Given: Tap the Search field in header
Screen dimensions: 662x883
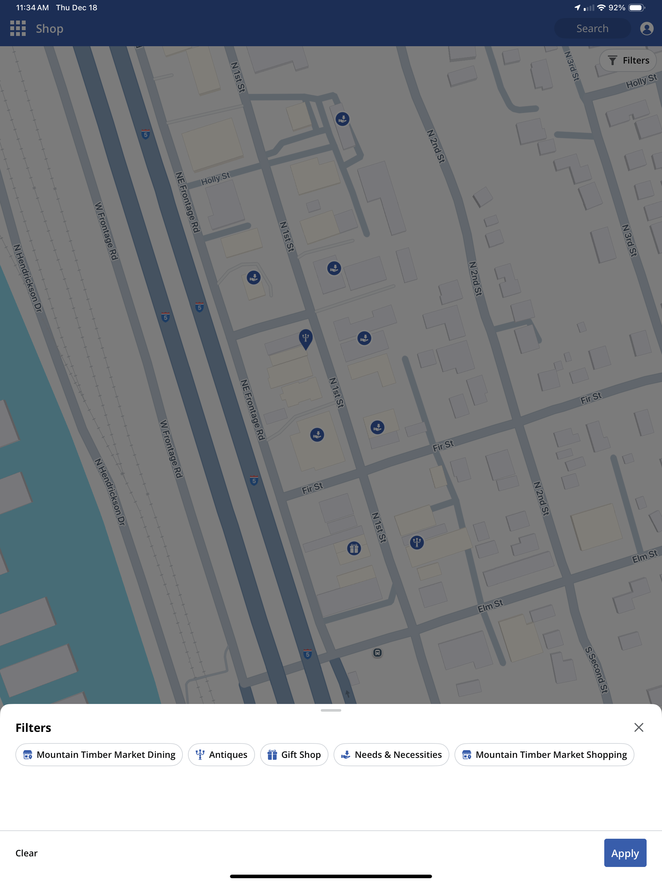Looking at the screenshot, I should point(592,28).
